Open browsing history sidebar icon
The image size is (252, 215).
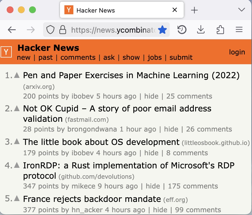click(x=182, y=29)
